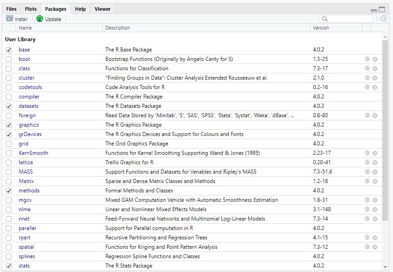Open the rpart package website icon
393x272 pixels.
(x=366, y=238)
